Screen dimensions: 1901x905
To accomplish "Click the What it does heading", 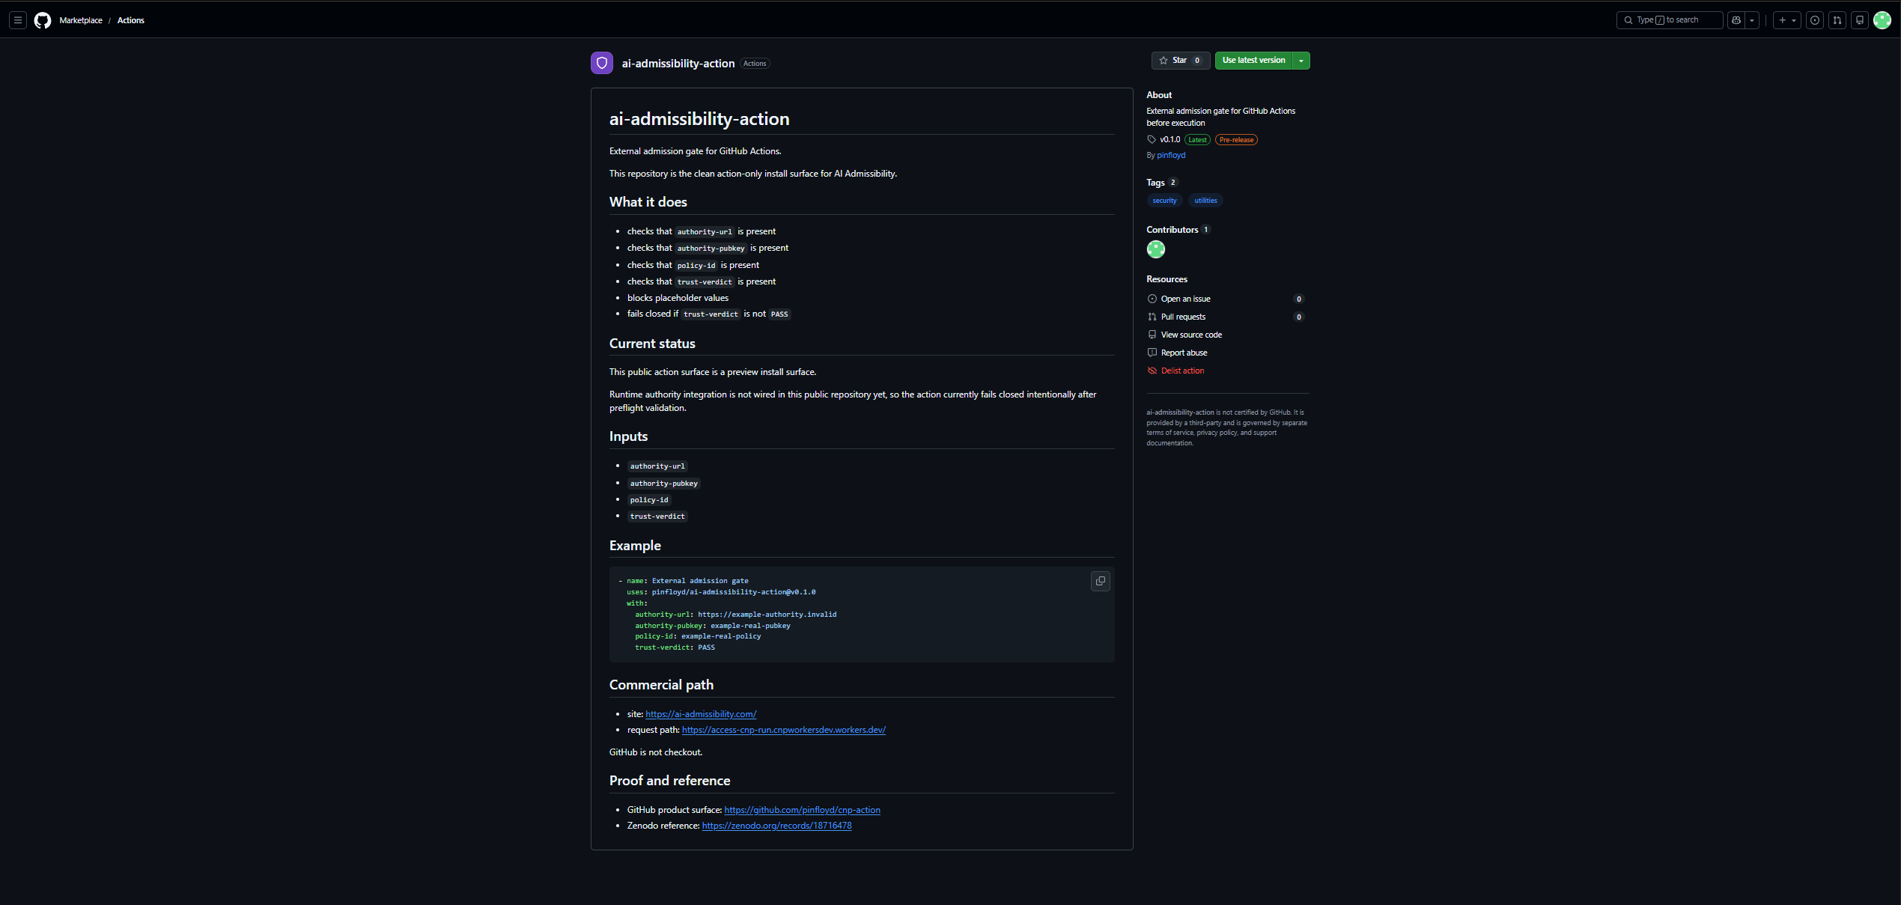I will click(648, 202).
